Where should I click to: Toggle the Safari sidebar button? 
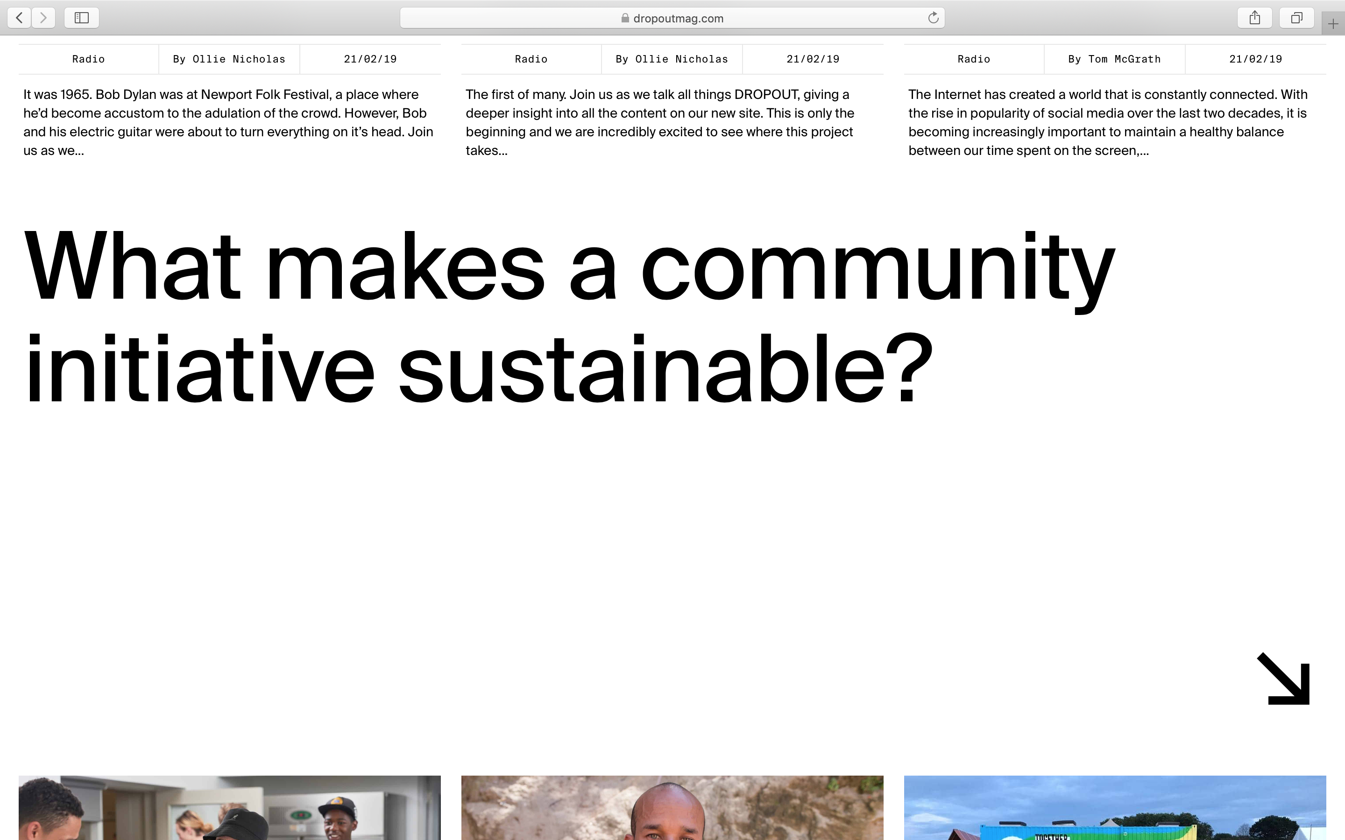[82, 18]
